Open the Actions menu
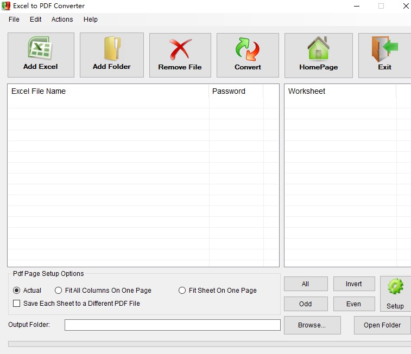 click(x=62, y=20)
